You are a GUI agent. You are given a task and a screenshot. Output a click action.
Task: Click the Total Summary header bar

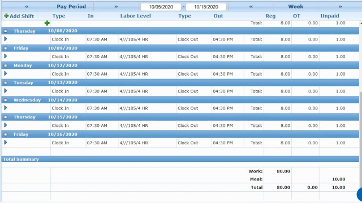[x=180, y=159]
